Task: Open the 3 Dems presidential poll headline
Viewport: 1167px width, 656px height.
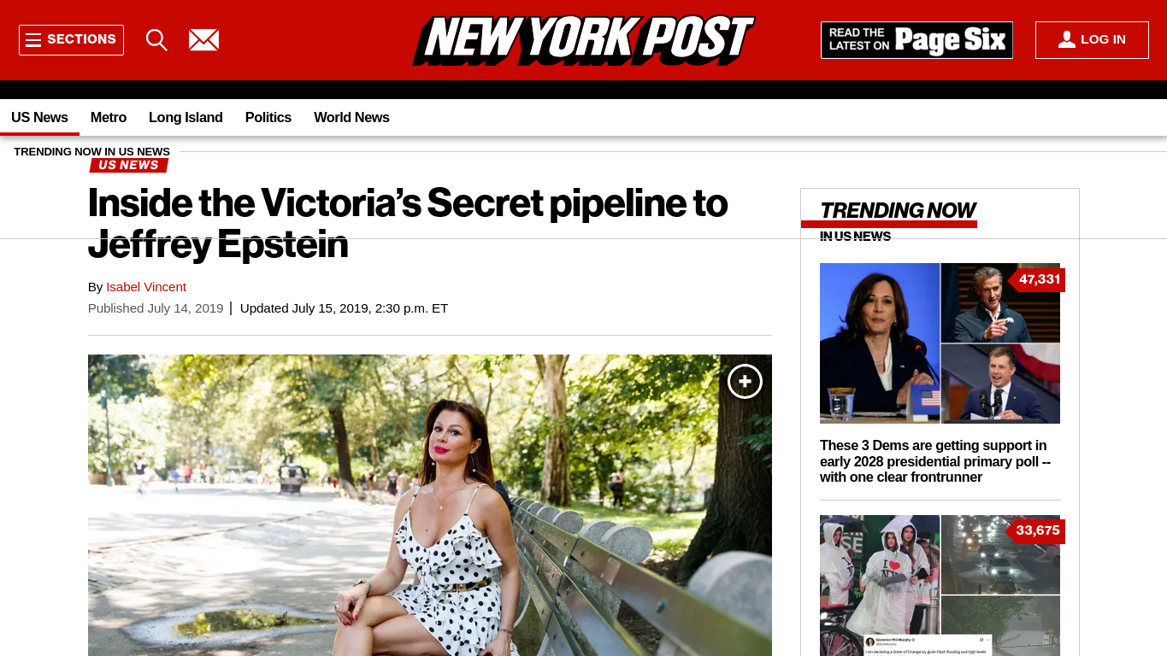Action: (935, 461)
